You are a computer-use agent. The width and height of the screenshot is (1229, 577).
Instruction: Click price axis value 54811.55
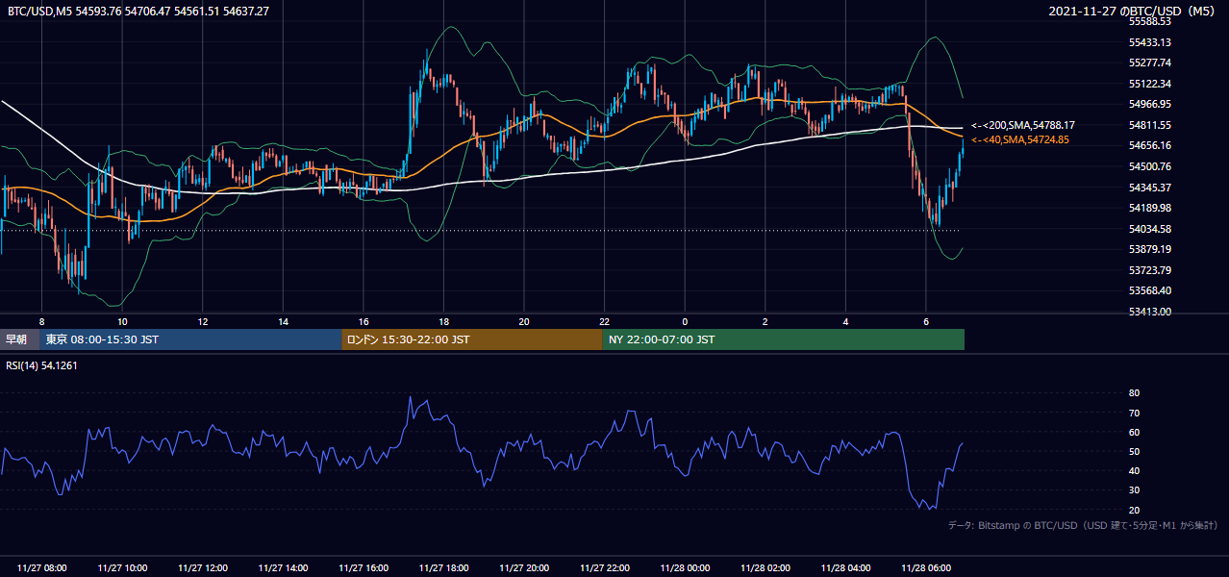pos(1150,125)
